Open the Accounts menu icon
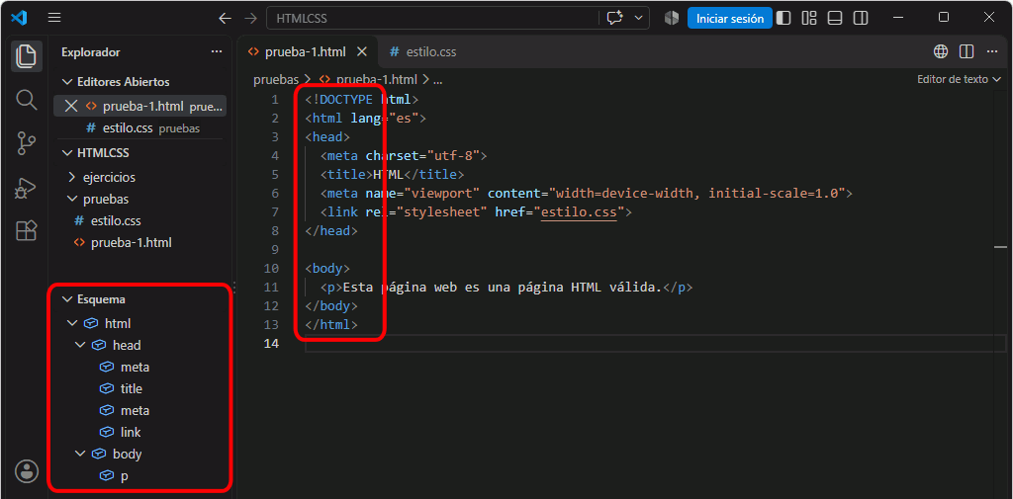 point(27,471)
